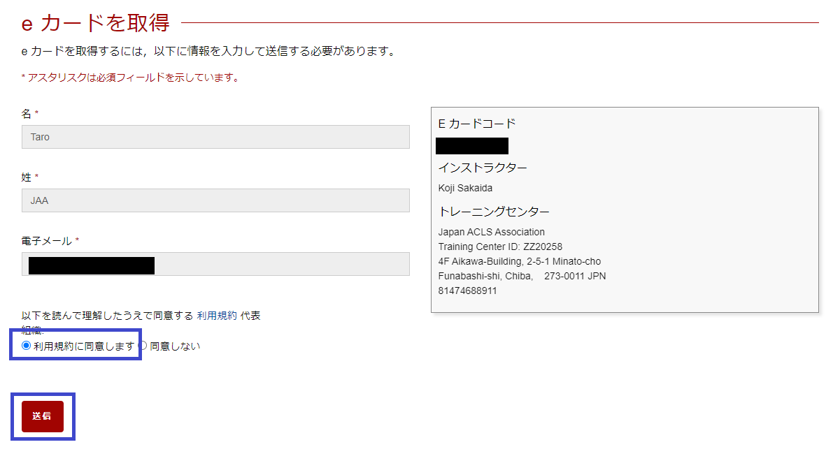Click the phone number 81474688911
This screenshot has height=470, width=840.
(467, 291)
